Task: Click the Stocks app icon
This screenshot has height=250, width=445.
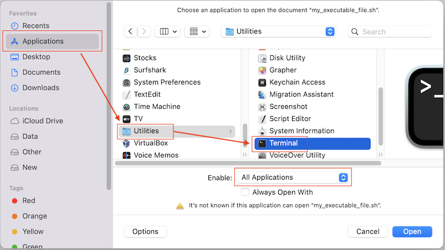Action: coord(126,58)
